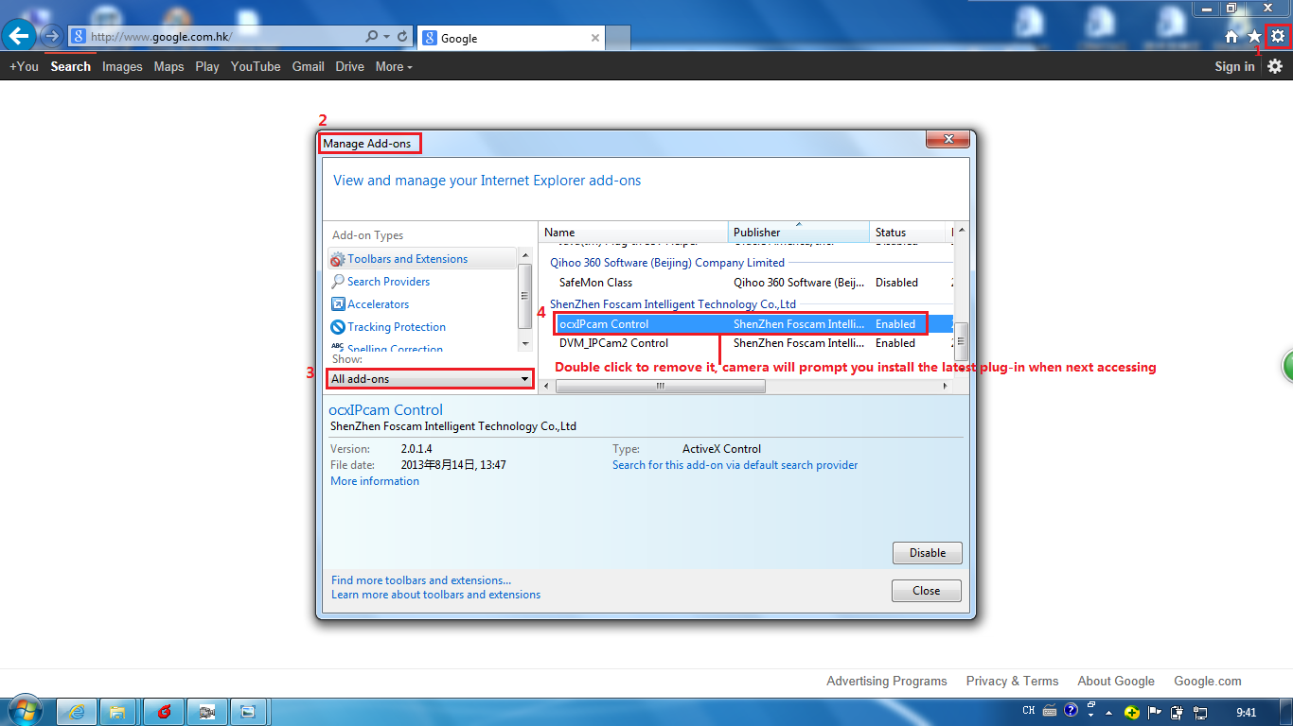Screen dimensions: 1293x726
Task: Switch to the Google browser tab
Action: pos(511,38)
